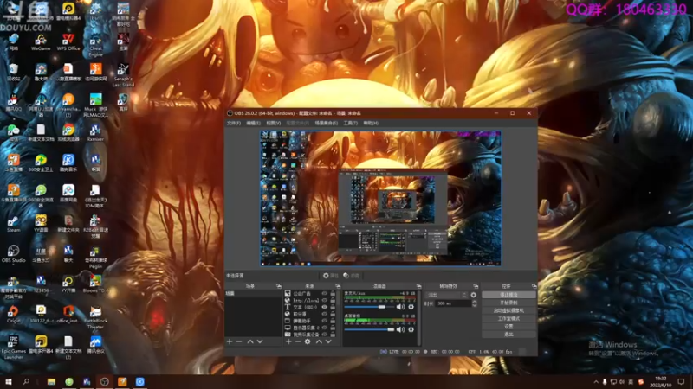
Task: Toggle visibility eye of the http://local source
Action: coord(324,300)
